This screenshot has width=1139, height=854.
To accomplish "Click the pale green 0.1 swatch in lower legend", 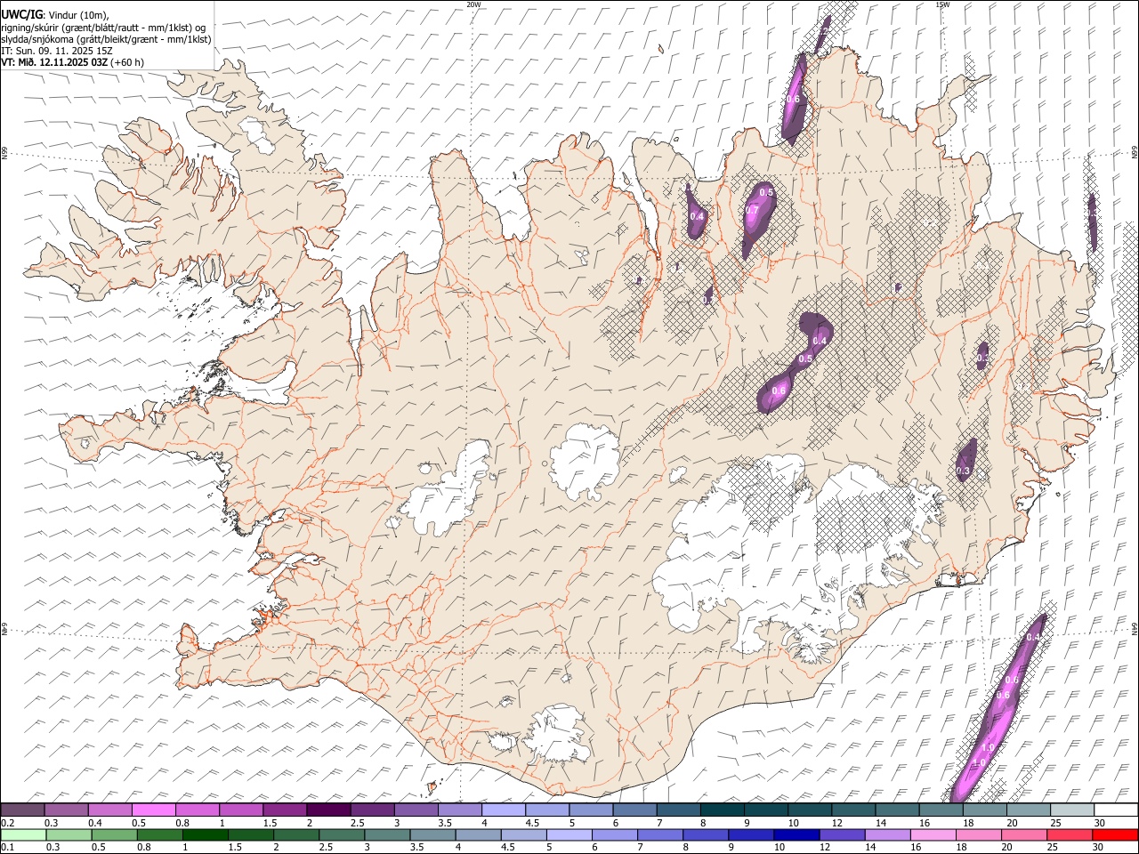I will (x=23, y=834).
